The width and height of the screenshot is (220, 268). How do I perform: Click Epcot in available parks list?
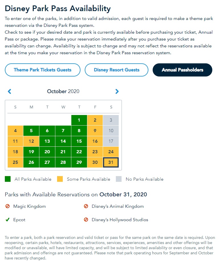click(x=19, y=220)
